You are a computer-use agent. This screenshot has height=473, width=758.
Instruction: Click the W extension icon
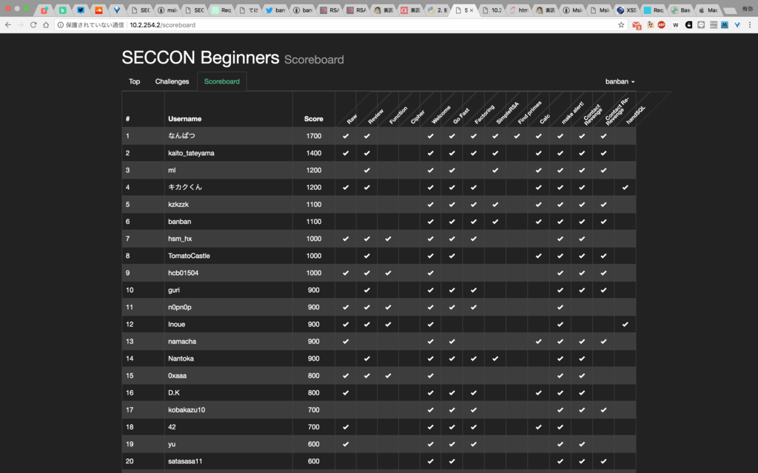click(x=675, y=24)
